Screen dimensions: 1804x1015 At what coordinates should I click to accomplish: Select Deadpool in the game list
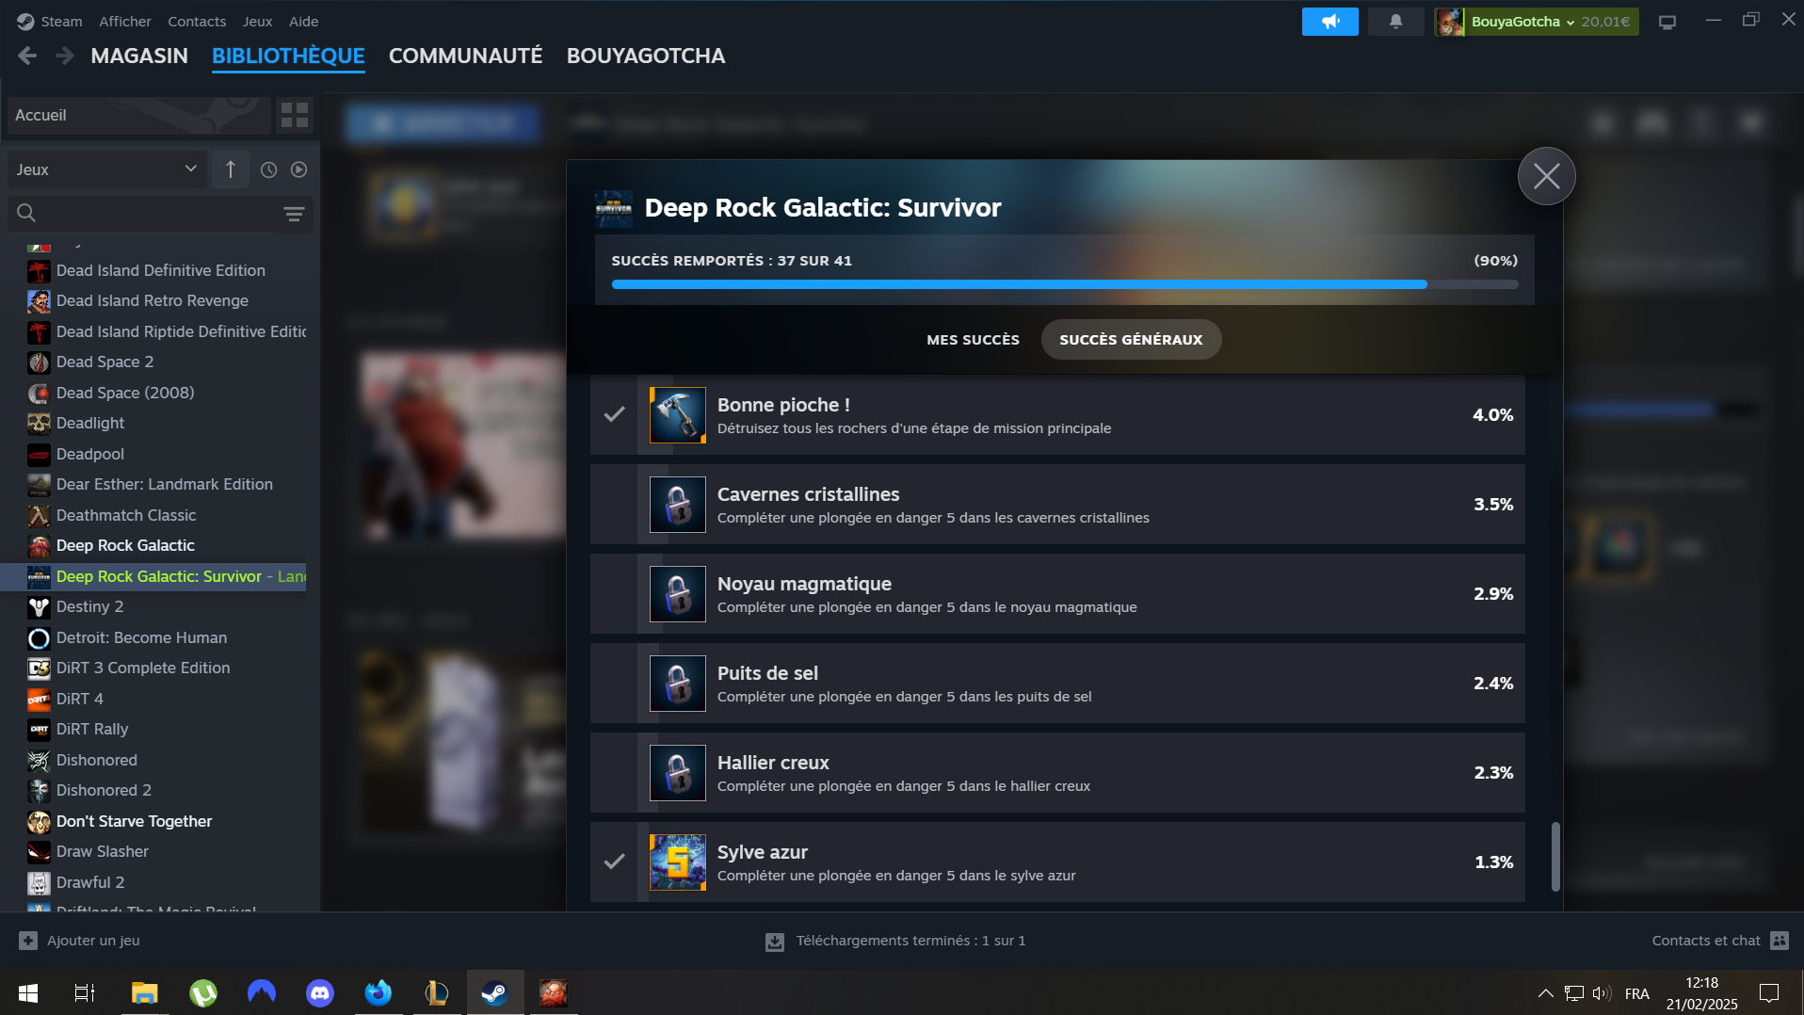(x=90, y=455)
